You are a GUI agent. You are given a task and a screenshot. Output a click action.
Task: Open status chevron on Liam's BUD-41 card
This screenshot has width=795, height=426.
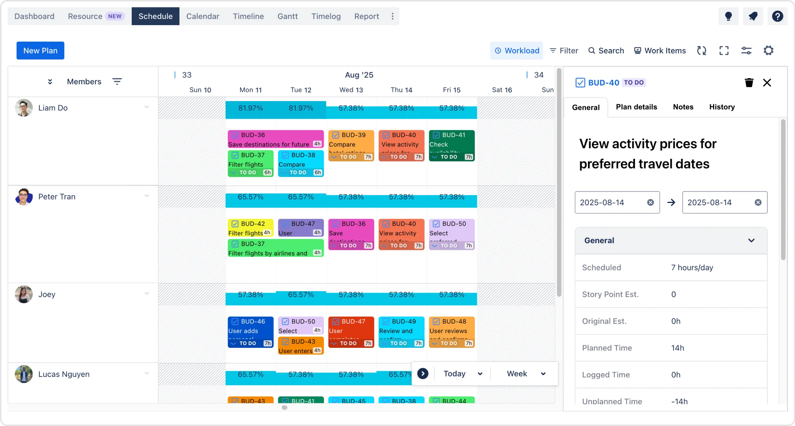coord(435,157)
